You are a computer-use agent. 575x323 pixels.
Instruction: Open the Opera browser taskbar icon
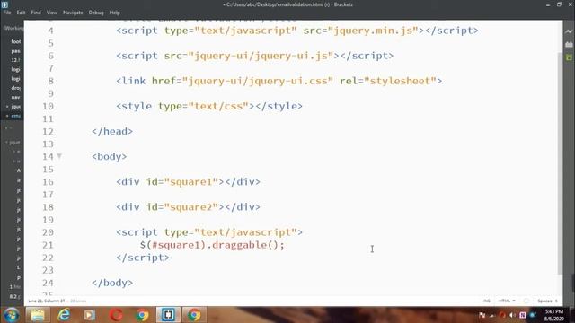coord(116,315)
